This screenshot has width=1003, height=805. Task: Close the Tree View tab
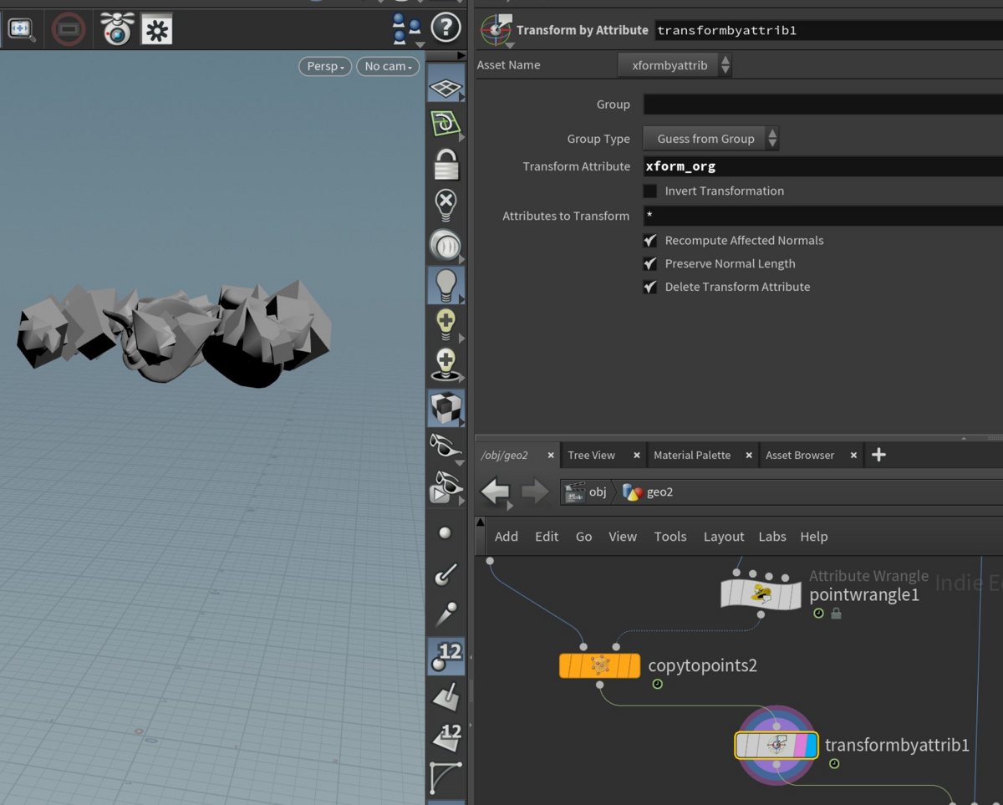637,455
